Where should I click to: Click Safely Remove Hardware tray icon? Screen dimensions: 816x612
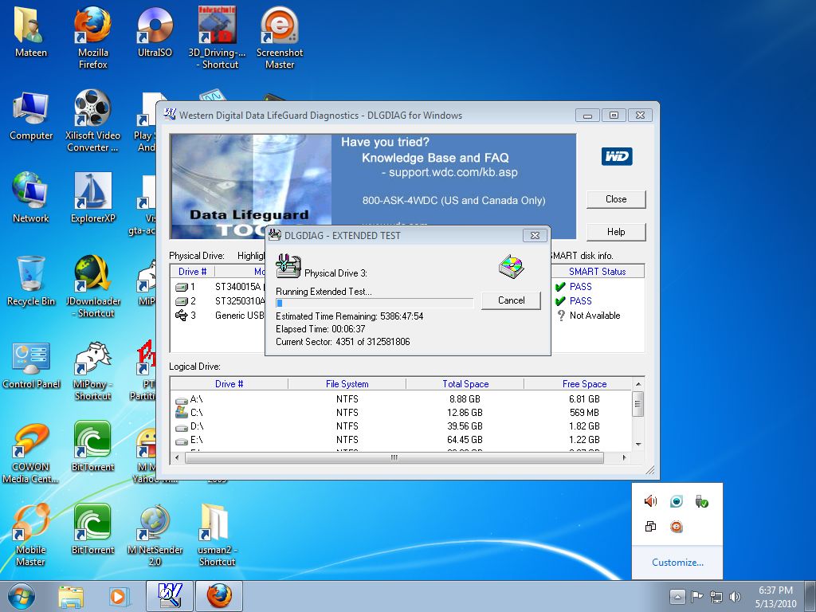[x=701, y=501]
